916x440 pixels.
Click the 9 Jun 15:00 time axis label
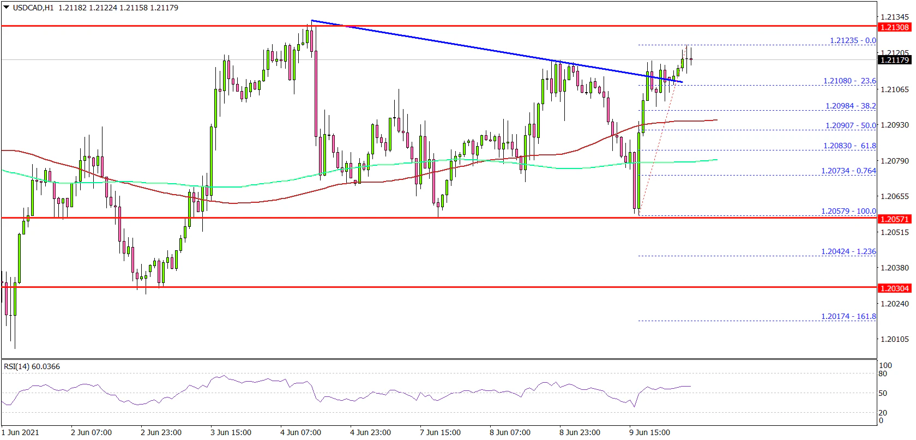[x=649, y=432]
